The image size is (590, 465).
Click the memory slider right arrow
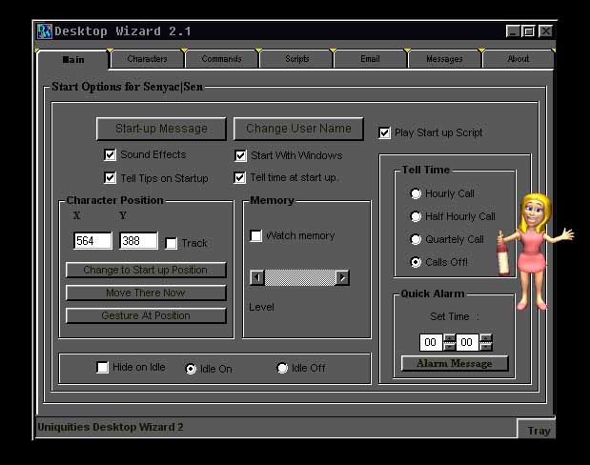click(x=343, y=278)
